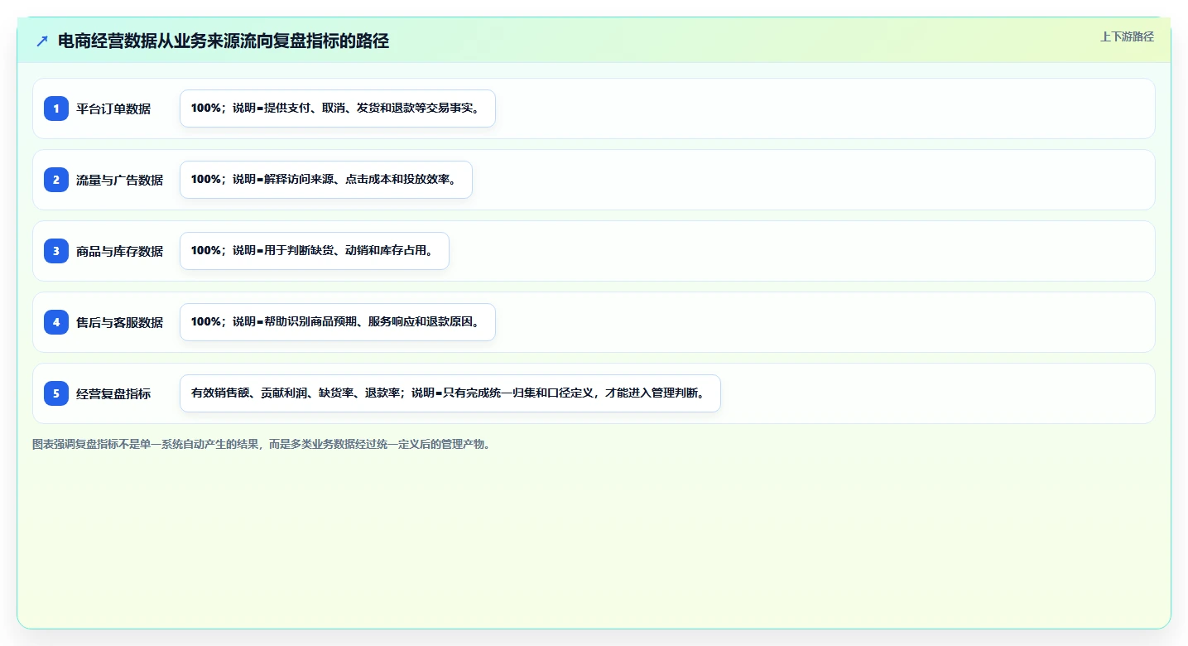Select step badge 2 for 流量与广告数据

[x=56, y=180]
